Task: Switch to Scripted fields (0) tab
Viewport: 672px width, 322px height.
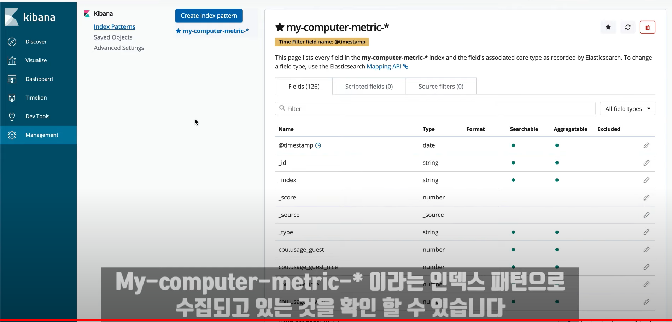Action: (369, 87)
